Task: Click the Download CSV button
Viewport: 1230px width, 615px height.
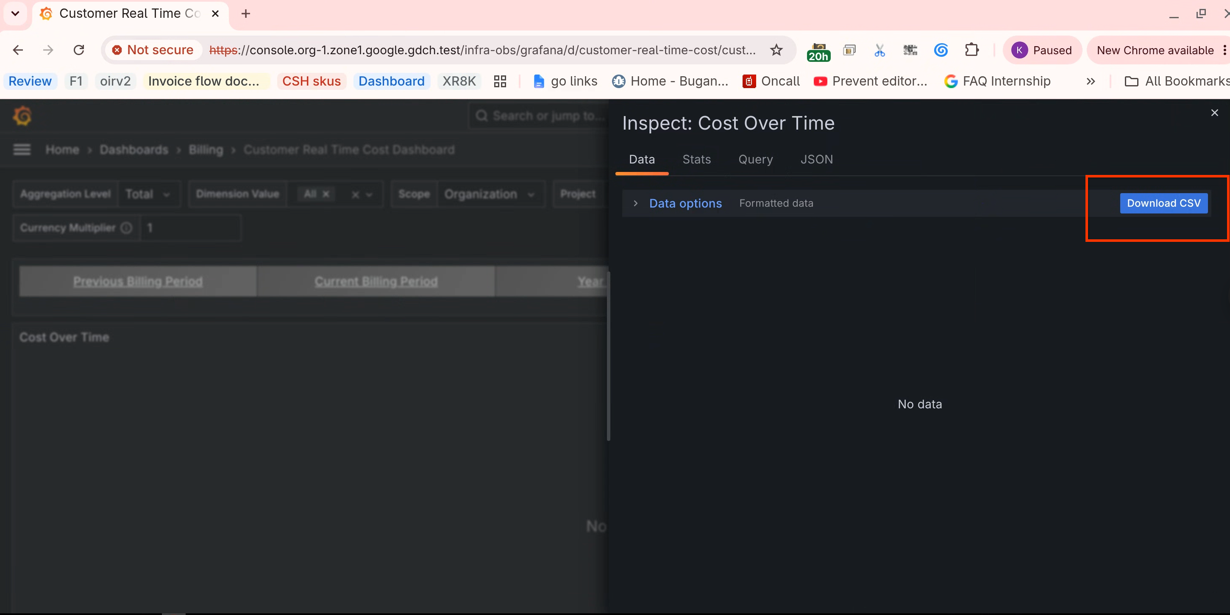Action: (1163, 203)
